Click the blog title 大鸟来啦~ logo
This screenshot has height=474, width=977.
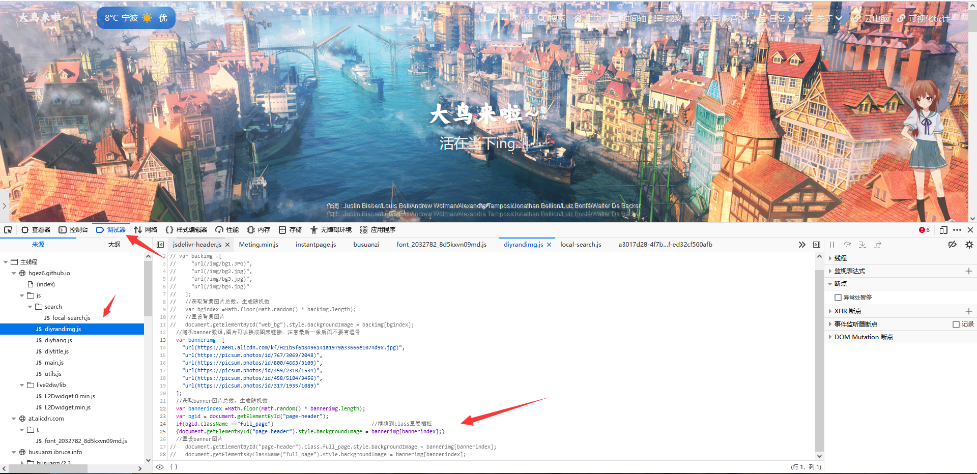coord(44,17)
